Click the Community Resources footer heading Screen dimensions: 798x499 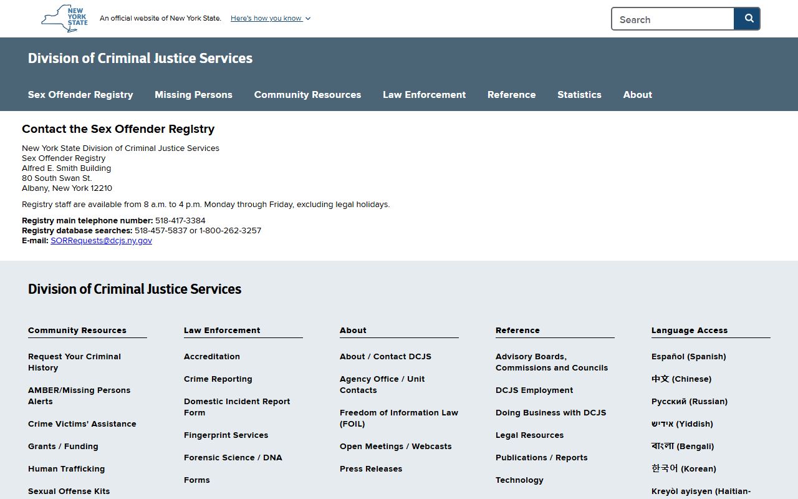77,330
